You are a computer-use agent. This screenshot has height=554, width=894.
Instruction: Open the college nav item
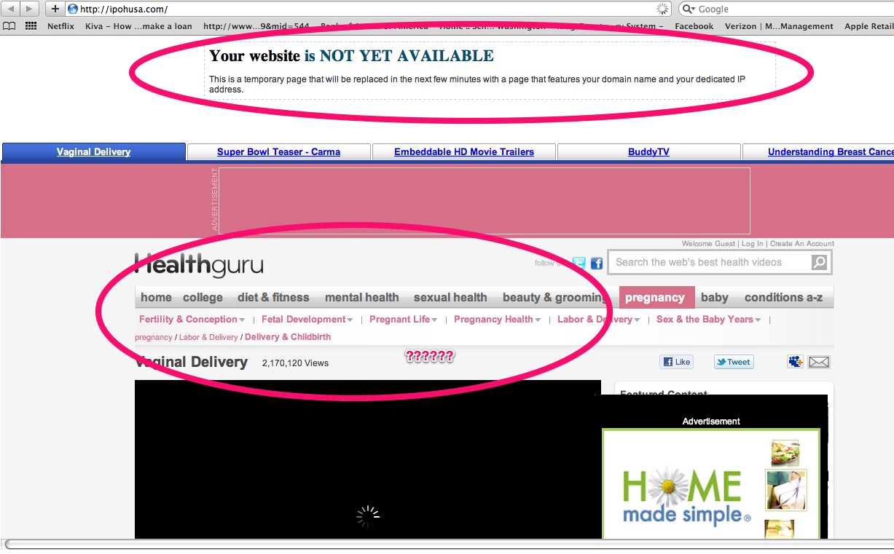[203, 297]
